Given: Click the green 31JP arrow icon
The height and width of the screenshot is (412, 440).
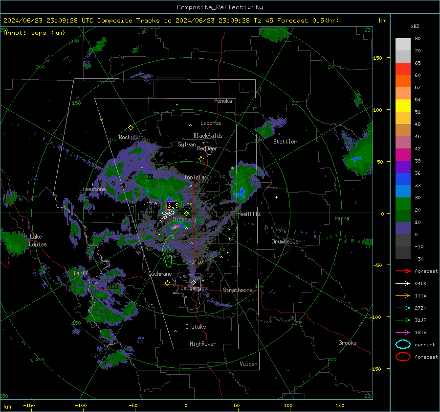Looking at the screenshot, I should pos(403,320).
